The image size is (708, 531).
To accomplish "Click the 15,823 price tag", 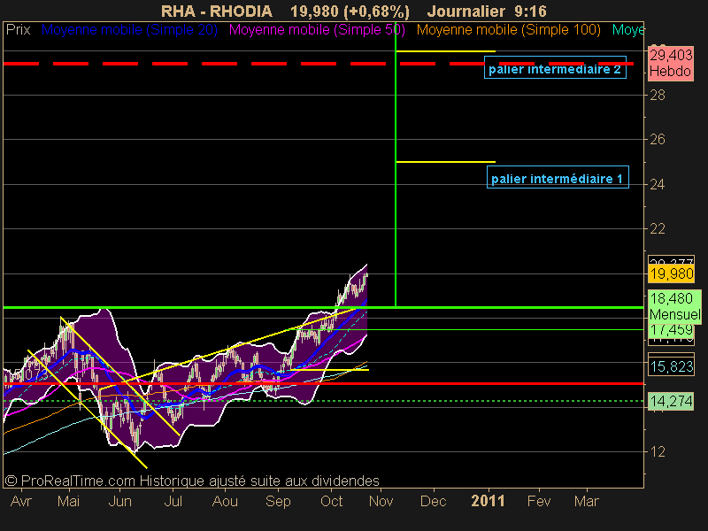I will tap(672, 366).
